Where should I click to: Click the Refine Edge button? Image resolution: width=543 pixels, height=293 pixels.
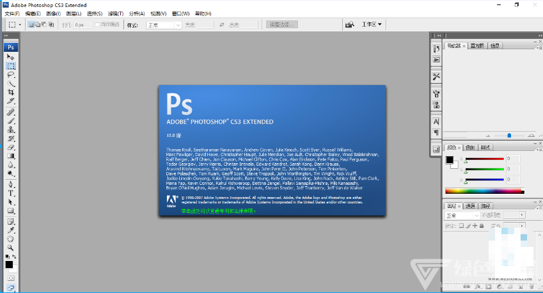point(282,24)
